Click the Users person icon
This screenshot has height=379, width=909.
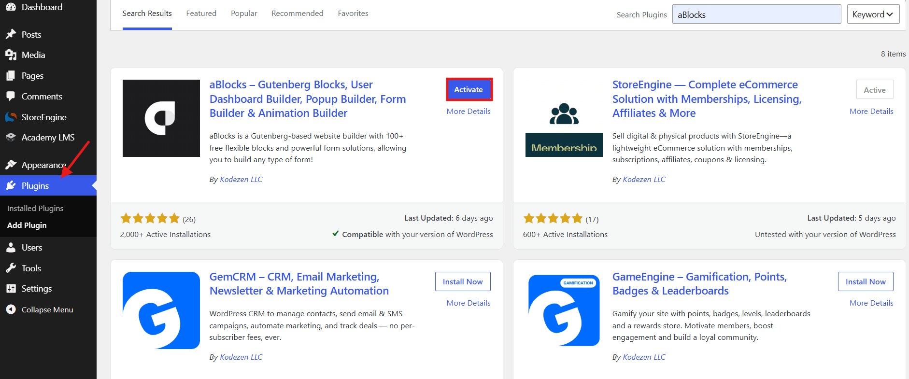[x=11, y=248]
